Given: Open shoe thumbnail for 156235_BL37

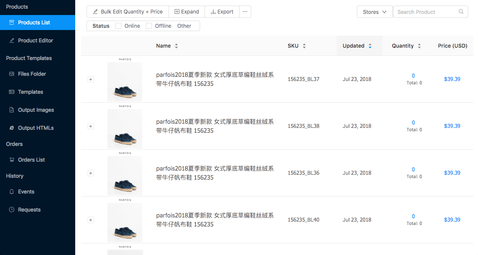Looking at the screenshot, I should pos(125,79).
